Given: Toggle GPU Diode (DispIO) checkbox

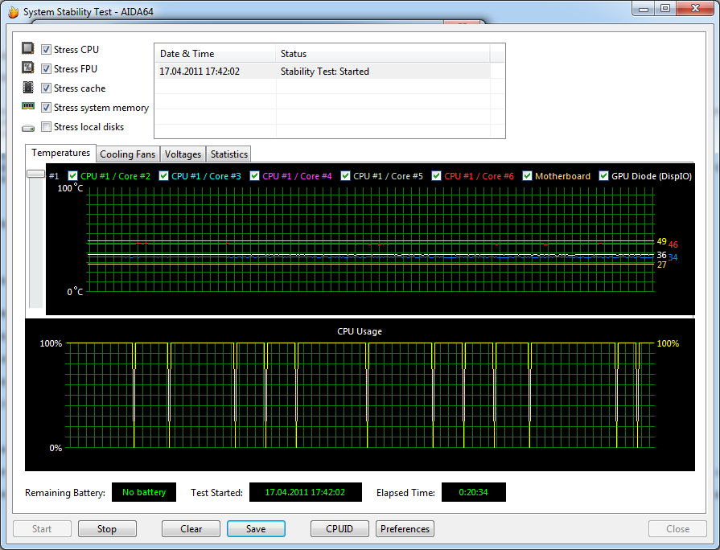Looking at the screenshot, I should (x=604, y=176).
